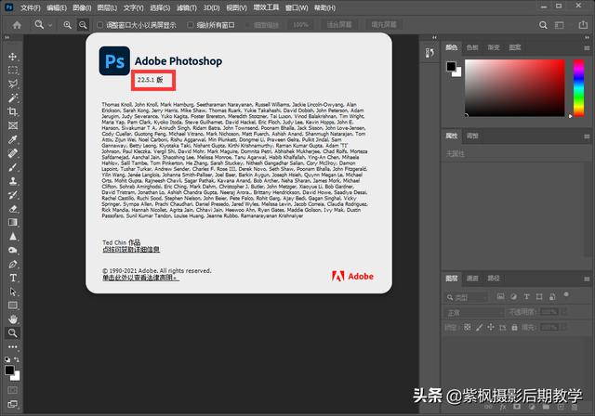Collapse right panels with double-arrow
This screenshot has height=416, width=595.
[x=587, y=37]
